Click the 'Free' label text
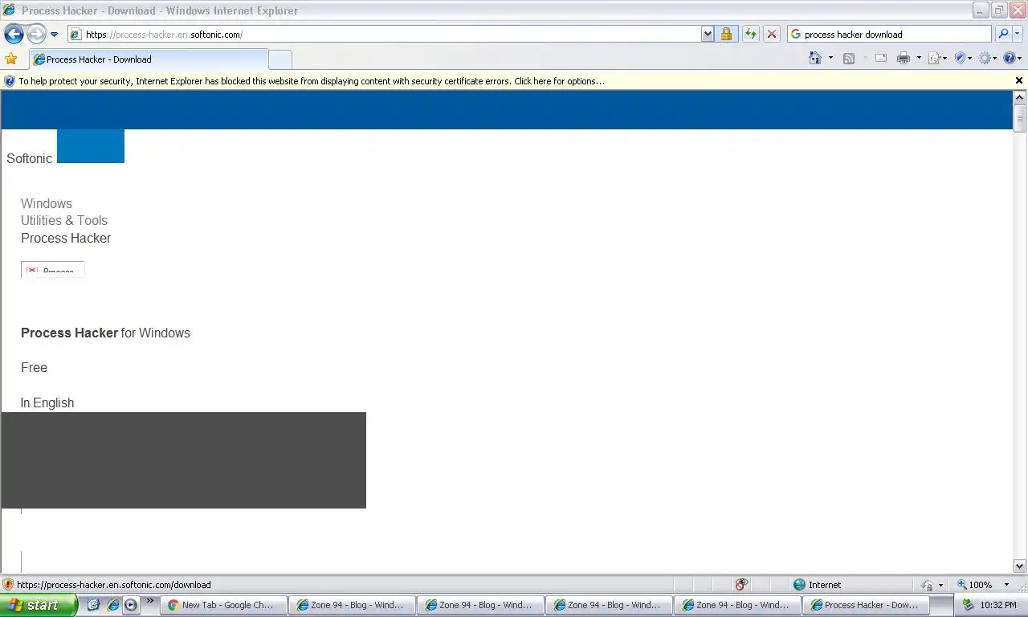Image resolution: width=1028 pixels, height=617 pixels. pyautogui.click(x=34, y=367)
